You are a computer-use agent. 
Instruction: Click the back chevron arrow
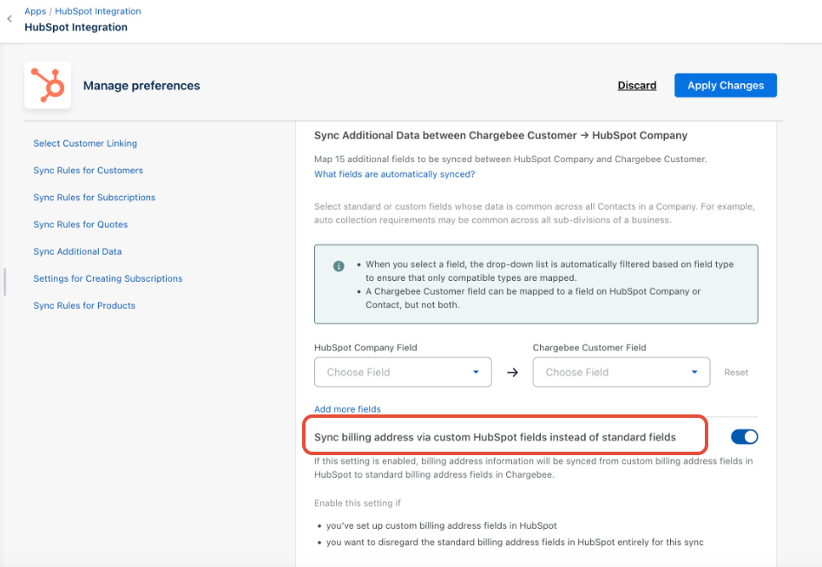coord(10,19)
